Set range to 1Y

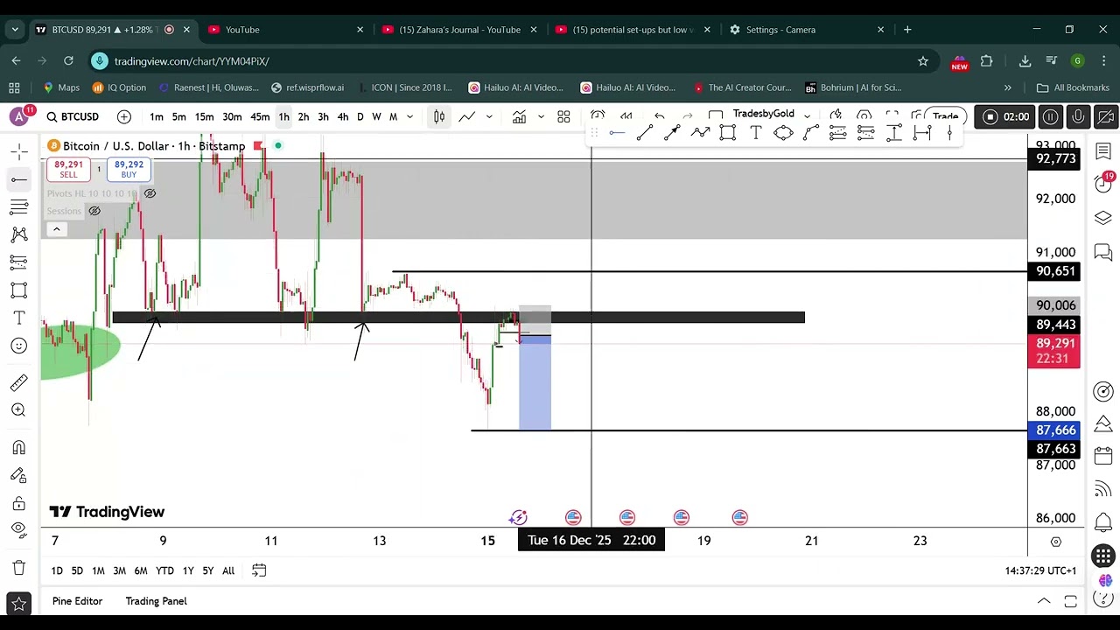(x=188, y=570)
